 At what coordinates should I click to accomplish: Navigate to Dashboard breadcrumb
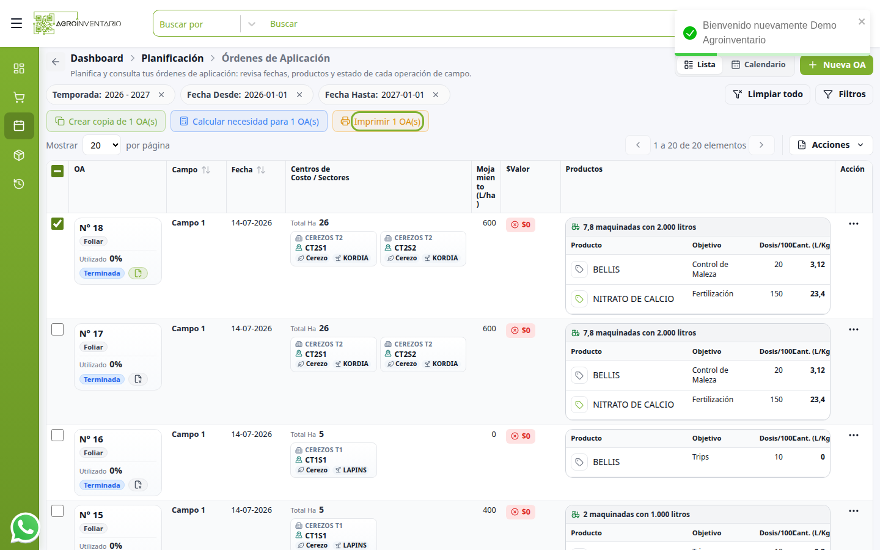pyautogui.click(x=97, y=58)
